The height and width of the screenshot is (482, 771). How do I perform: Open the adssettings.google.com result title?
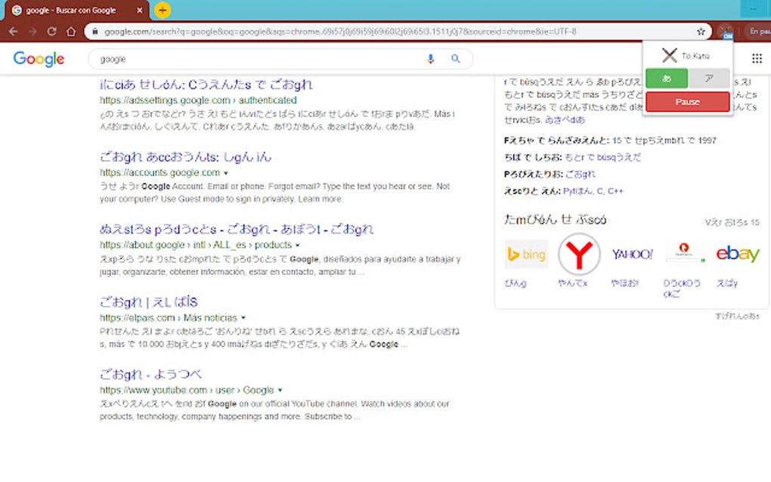[206, 85]
